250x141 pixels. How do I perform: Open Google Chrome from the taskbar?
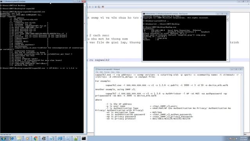[x=36, y=138]
